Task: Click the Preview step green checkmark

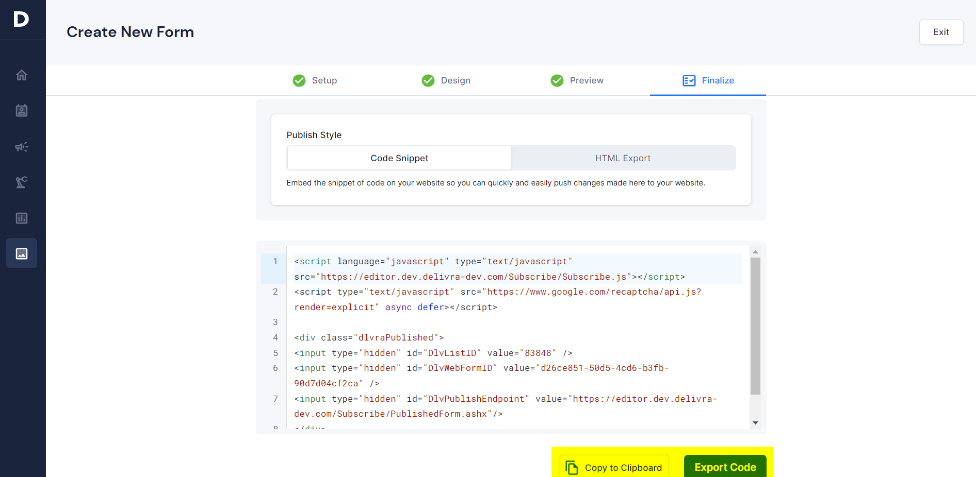Action: pyautogui.click(x=557, y=80)
